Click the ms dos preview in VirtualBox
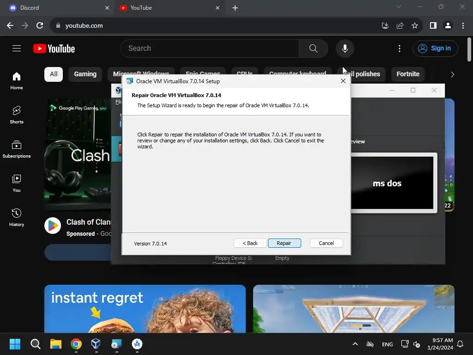This screenshot has height=355, width=473. [393, 183]
